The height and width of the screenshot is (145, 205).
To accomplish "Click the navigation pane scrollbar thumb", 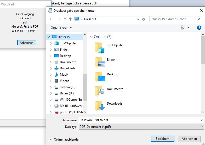I will (x=85, y=88).
